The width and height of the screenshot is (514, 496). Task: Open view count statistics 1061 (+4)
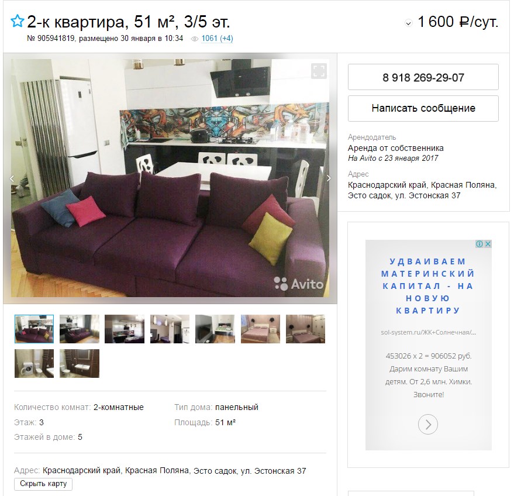point(217,39)
